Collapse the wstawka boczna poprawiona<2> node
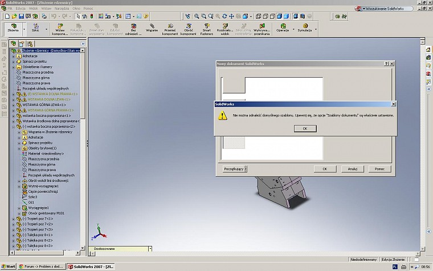Viewport: 433px width, 271px height. point(13,127)
